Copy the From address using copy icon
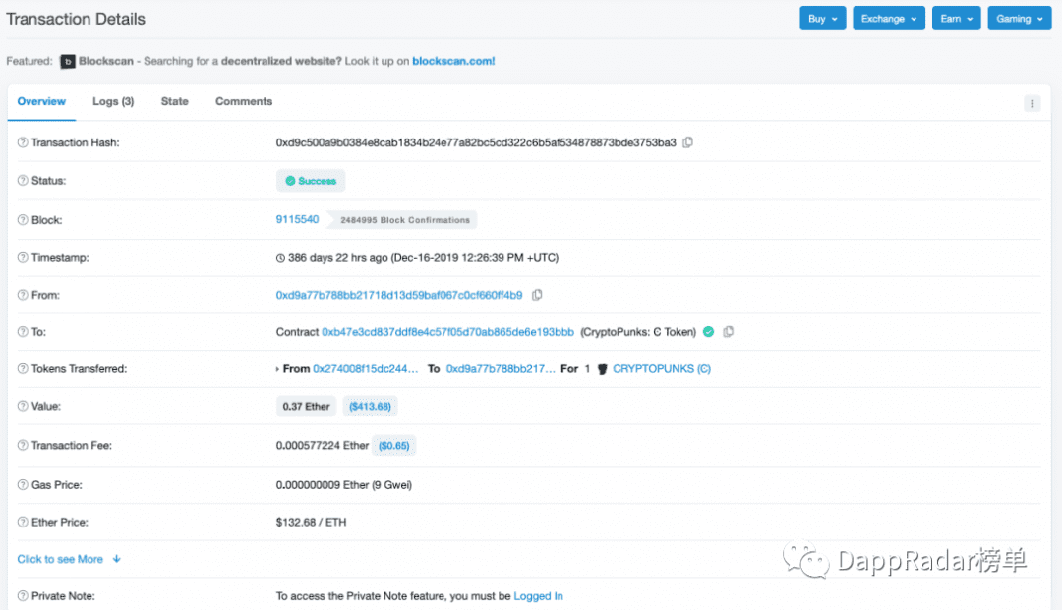The height and width of the screenshot is (610, 1062). [537, 295]
